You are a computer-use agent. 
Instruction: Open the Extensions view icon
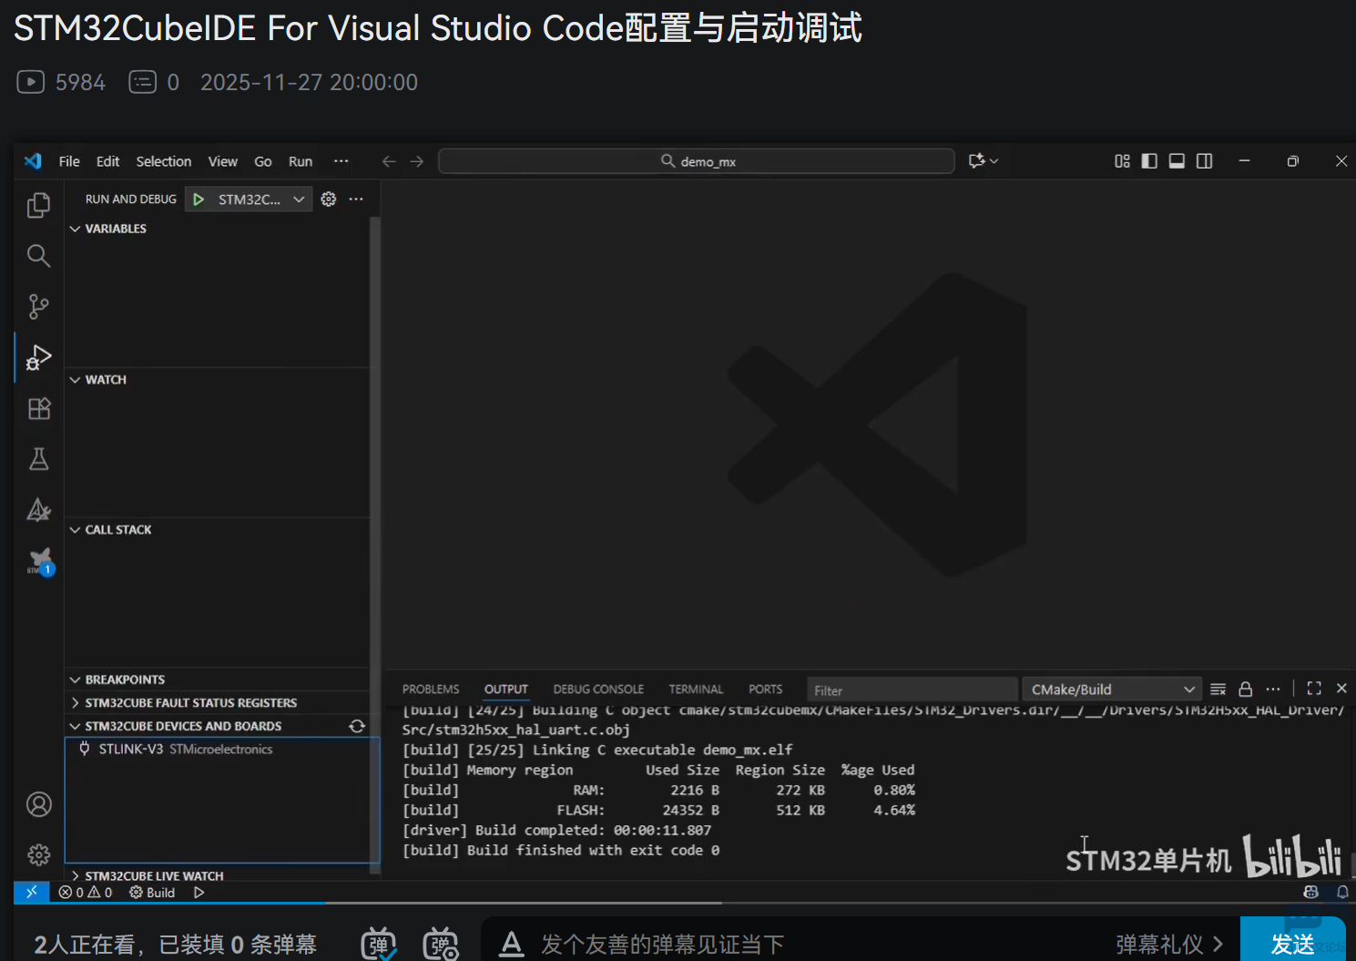click(39, 409)
